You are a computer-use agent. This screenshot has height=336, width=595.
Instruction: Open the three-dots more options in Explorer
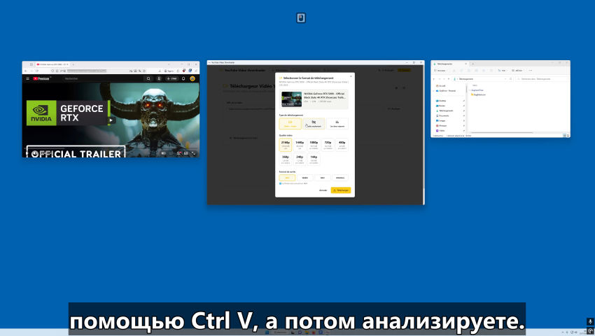[x=531, y=71]
